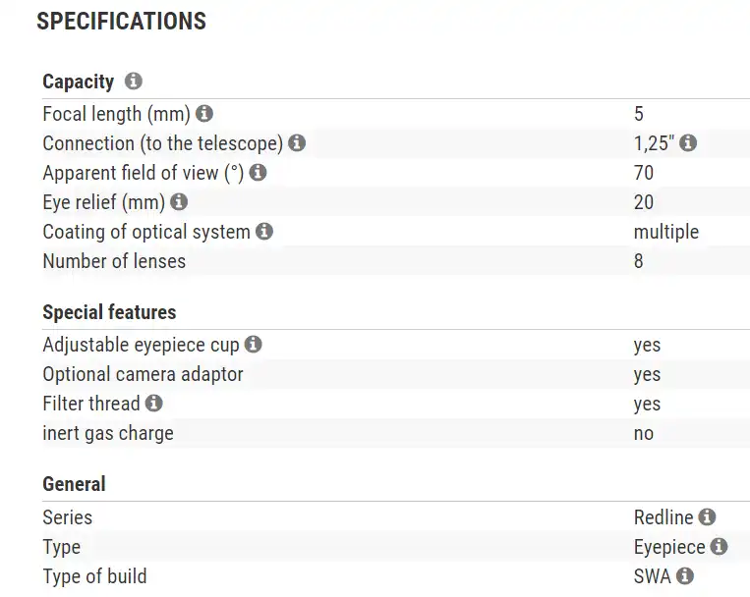
Task: Select the Optional camera adaptor row label
Action: click(143, 374)
